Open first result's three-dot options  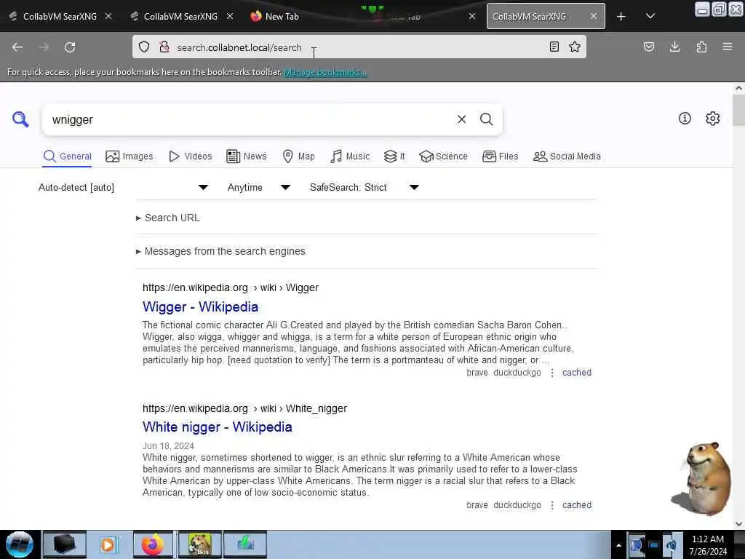click(x=551, y=373)
